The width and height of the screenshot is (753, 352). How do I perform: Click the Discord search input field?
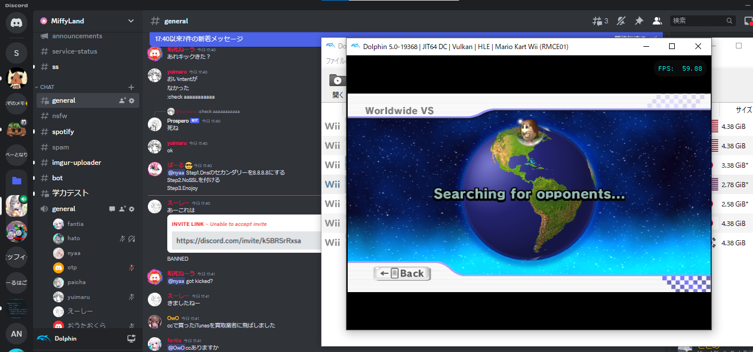coord(697,21)
